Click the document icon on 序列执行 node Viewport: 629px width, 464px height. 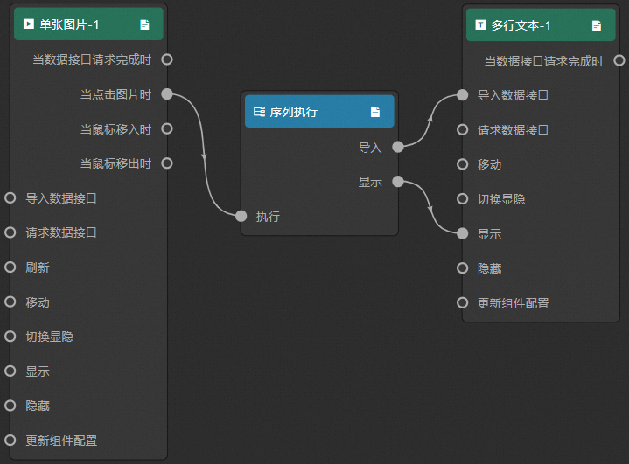(375, 112)
